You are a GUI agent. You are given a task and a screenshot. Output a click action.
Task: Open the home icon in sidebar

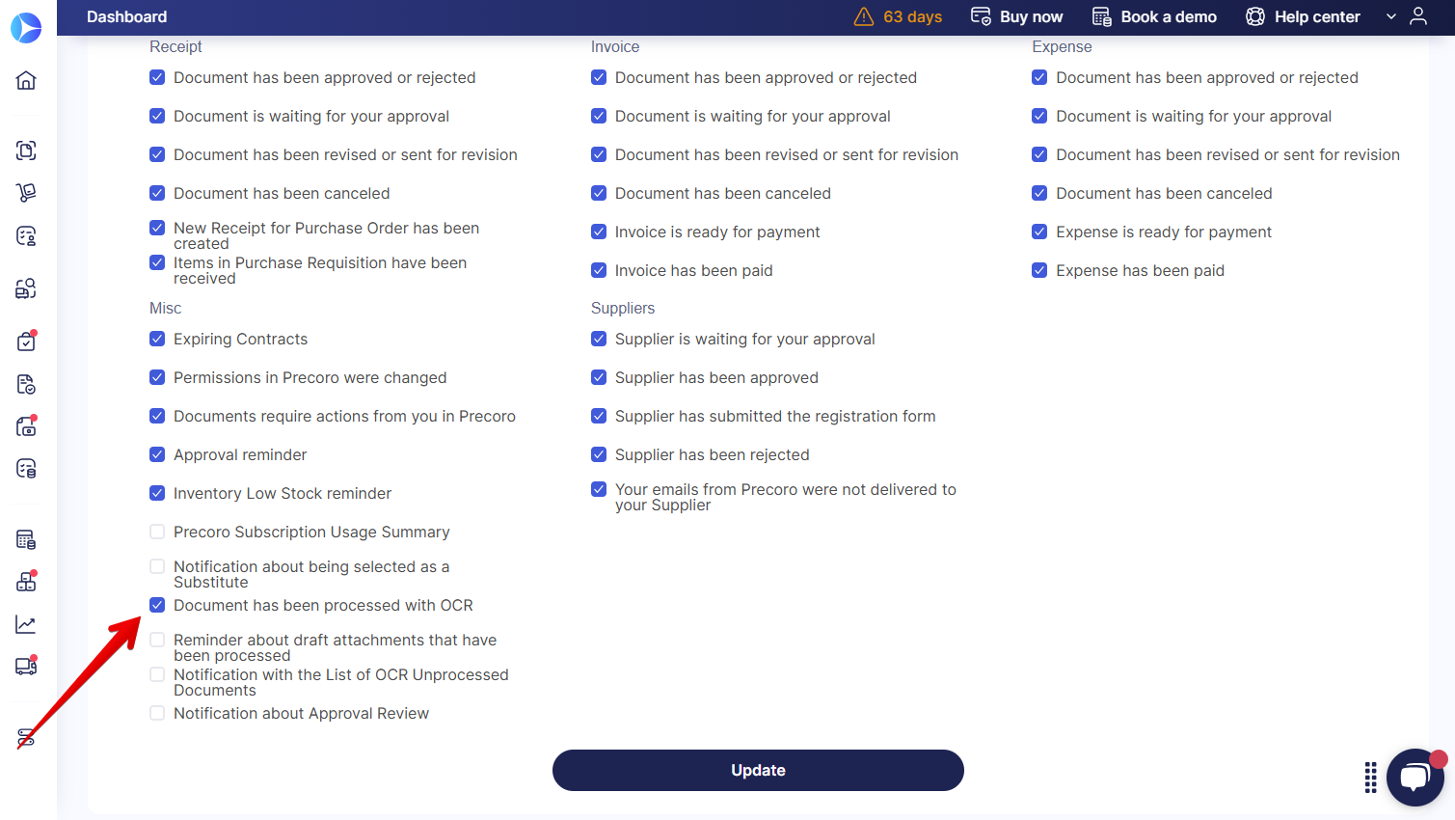[x=26, y=80]
